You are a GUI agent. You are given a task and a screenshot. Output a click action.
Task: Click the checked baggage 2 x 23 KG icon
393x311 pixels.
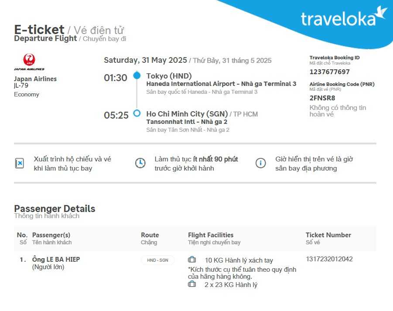click(x=192, y=284)
